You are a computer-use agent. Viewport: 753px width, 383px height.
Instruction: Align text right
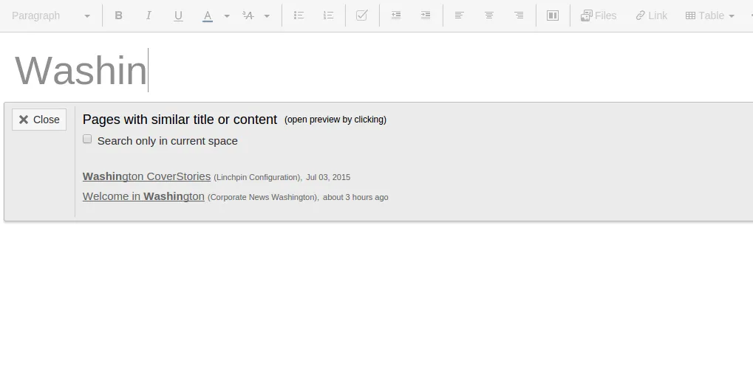tap(519, 15)
